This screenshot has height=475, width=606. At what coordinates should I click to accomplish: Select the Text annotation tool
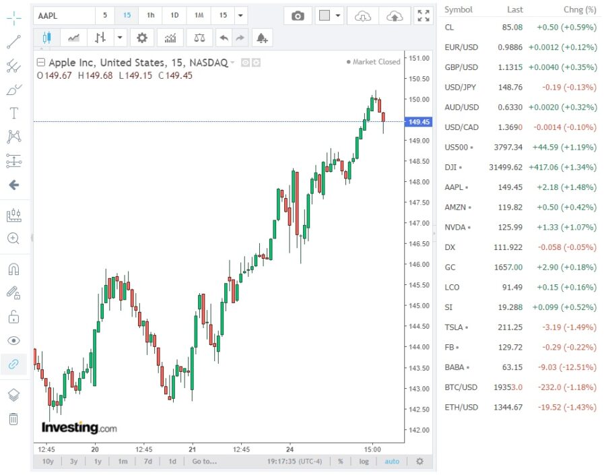click(x=13, y=113)
